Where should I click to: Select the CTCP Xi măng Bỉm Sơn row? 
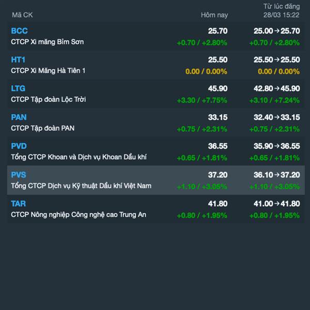click(x=156, y=36)
